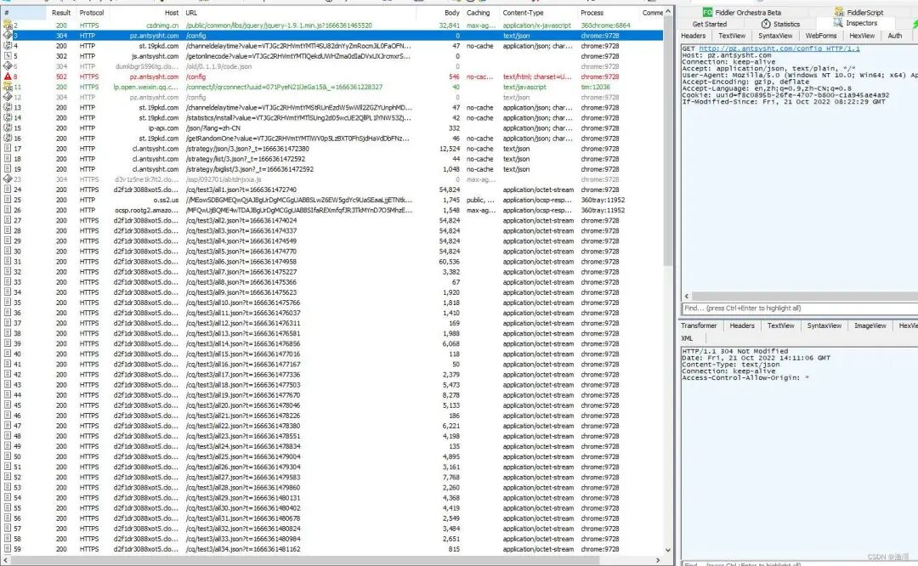Select the lp.open.weixin.qq.c... qrconnect session
Image resolution: width=918 pixels, height=566 pixels.
[x=332, y=87]
